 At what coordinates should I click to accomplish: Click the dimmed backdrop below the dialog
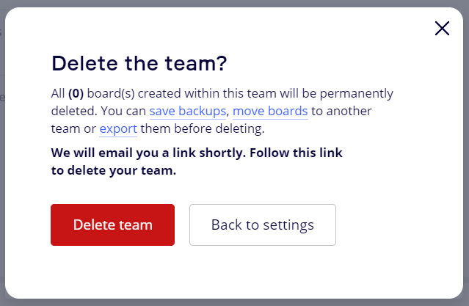click(235, 302)
